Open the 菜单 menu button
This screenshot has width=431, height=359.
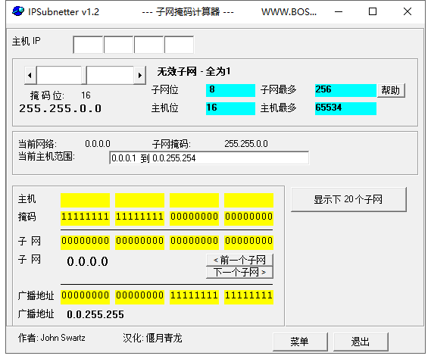point(300,342)
